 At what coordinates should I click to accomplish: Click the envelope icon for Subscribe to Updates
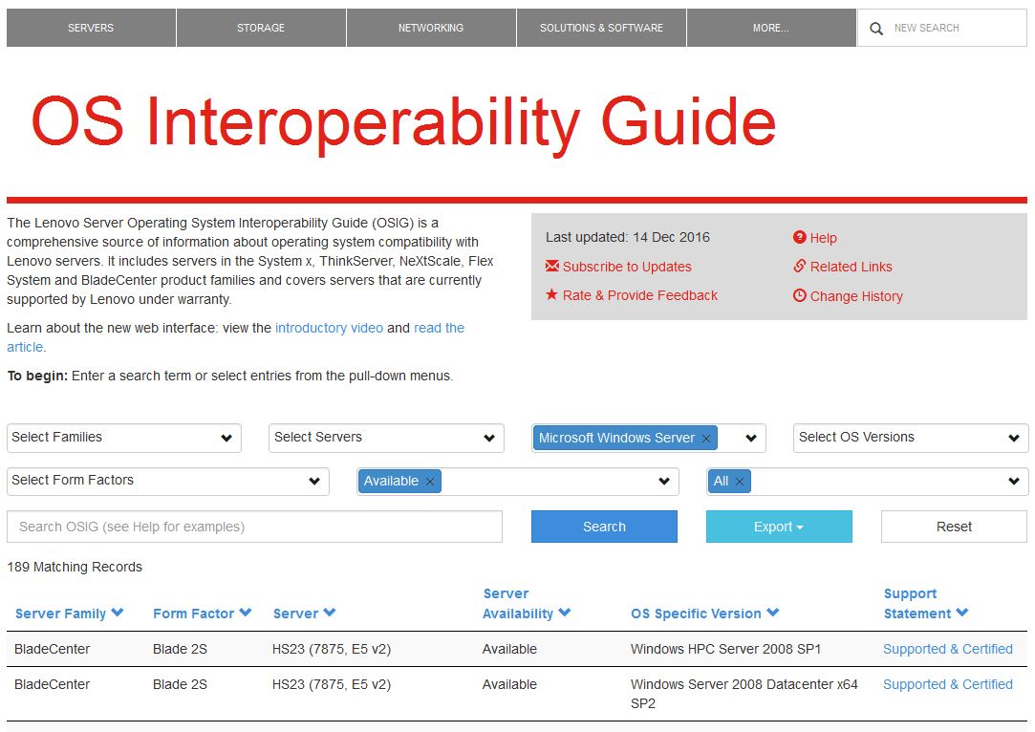[552, 267]
